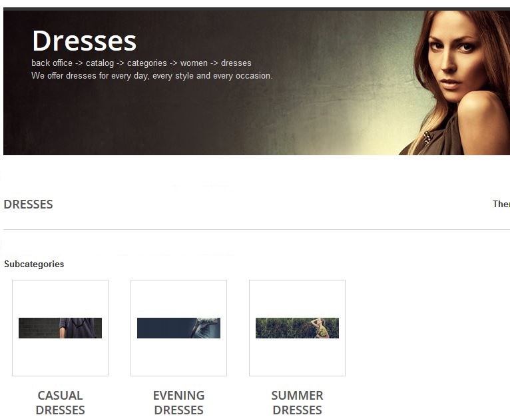Open the Evening Dresses subcategory thumbnail
Viewport: 510px width, 419px height.
pyautogui.click(x=178, y=328)
